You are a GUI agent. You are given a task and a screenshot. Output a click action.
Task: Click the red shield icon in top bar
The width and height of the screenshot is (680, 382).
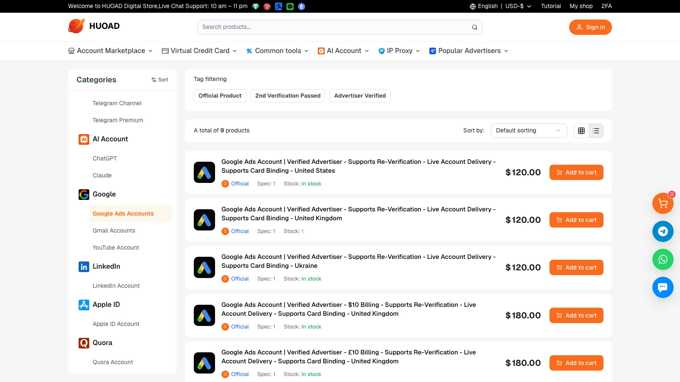click(267, 6)
